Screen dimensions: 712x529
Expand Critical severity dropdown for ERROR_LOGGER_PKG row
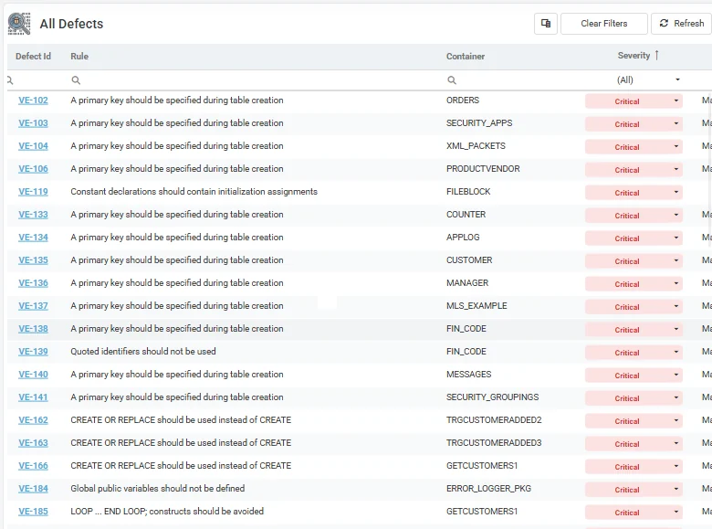[676, 489]
